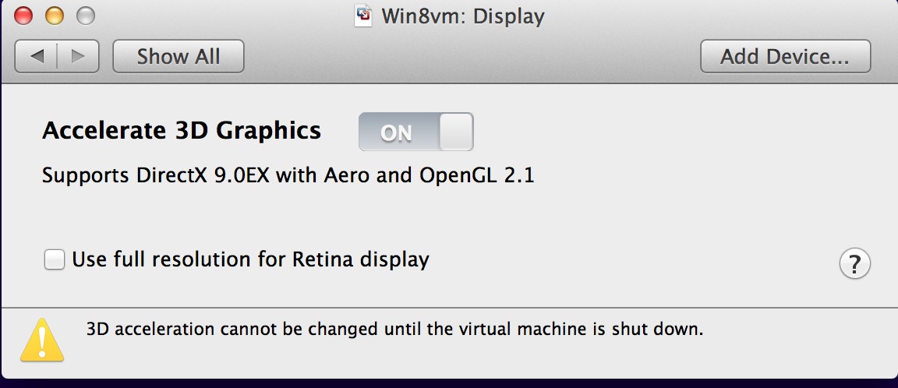Turn off the Accelerate 3D Graphics switch
Image resolution: width=898 pixels, height=388 pixels.
[415, 132]
